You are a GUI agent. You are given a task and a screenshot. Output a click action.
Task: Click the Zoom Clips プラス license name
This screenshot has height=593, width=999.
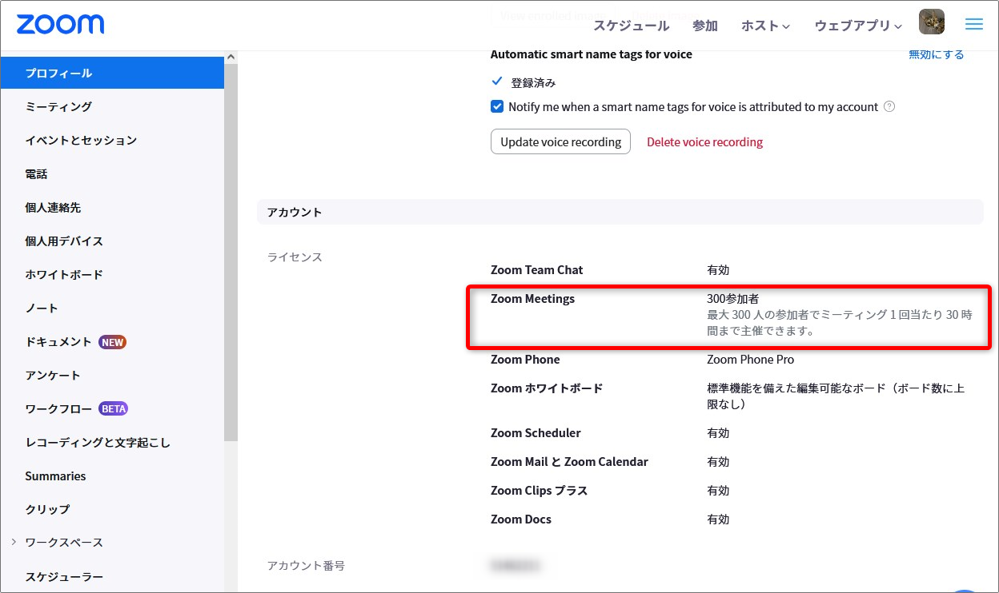click(540, 490)
